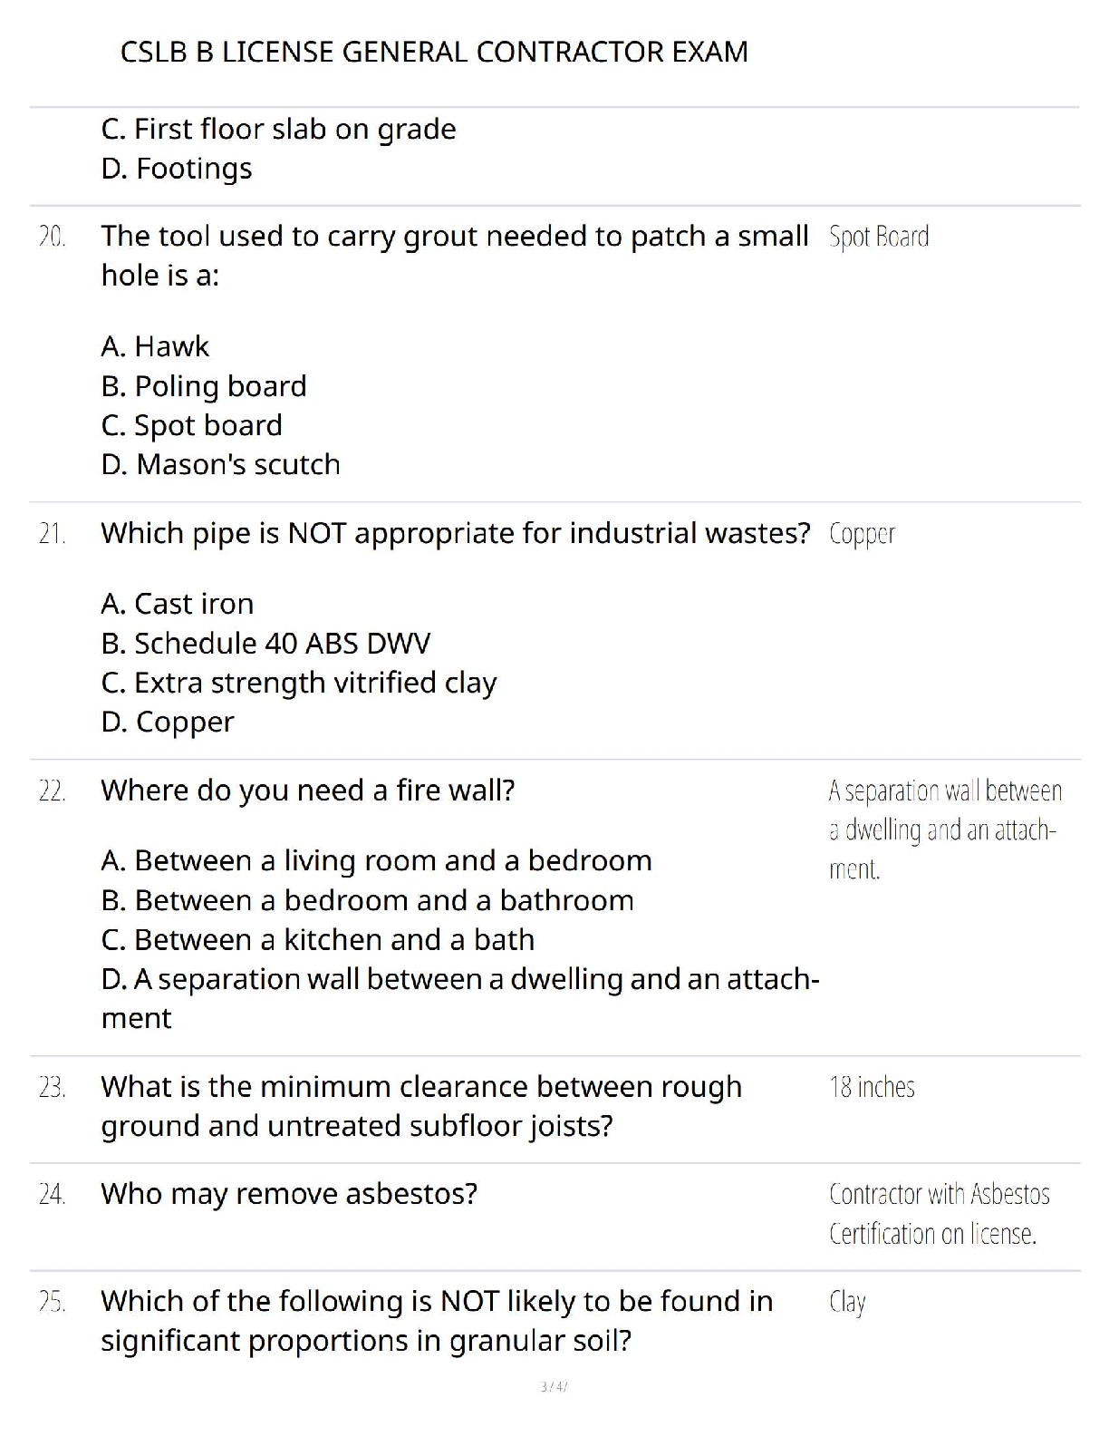Screen dimensions: 1109x1436
Task: Pick option D. Mason's scutch
Action: (x=221, y=464)
